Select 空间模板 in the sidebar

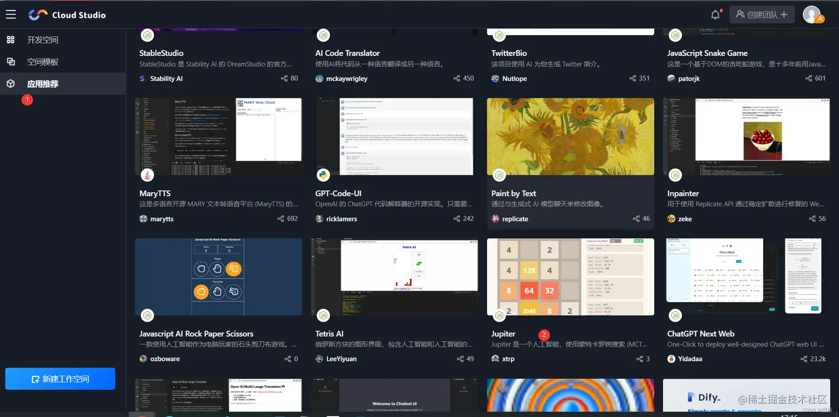pyautogui.click(x=43, y=62)
